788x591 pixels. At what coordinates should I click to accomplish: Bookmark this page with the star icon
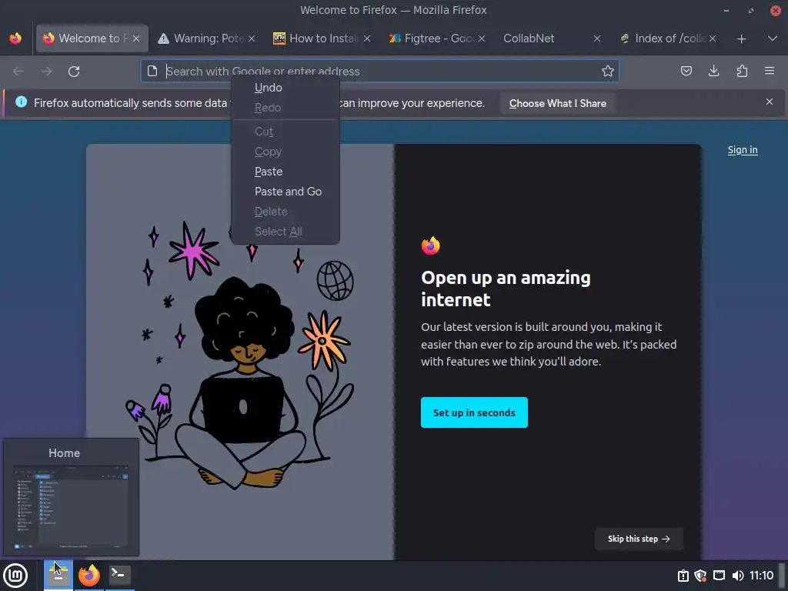tap(608, 71)
